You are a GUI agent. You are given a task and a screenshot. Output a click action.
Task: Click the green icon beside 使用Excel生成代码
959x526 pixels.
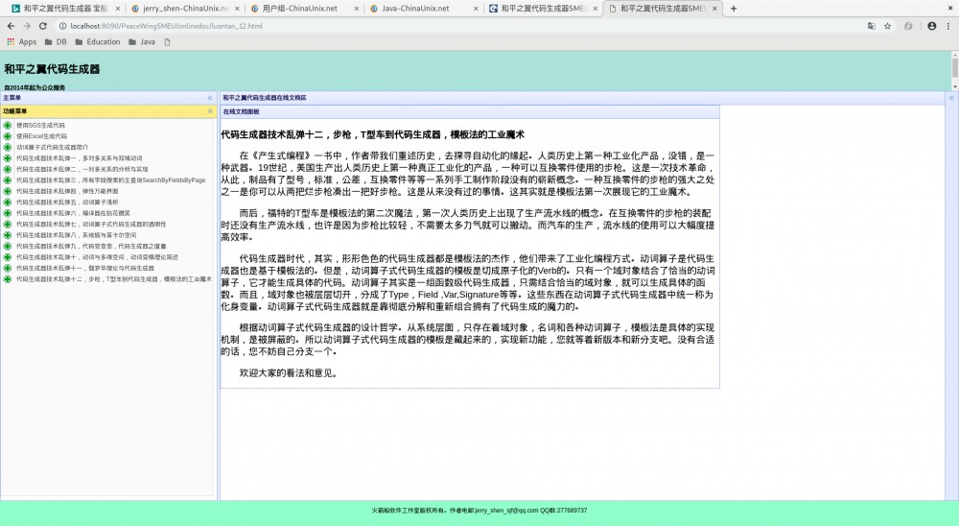(x=8, y=136)
